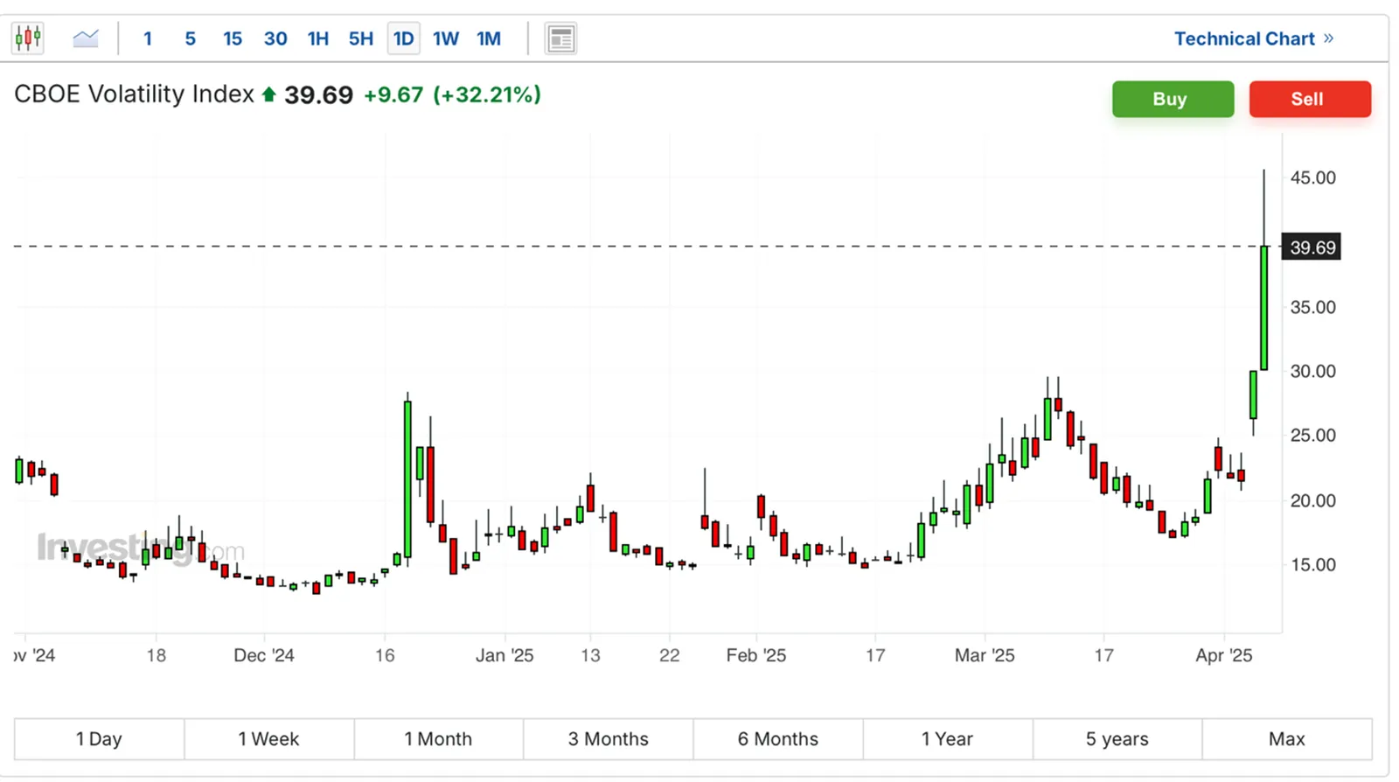Set the range to 3 Months
Image resolution: width=1399 pixels, height=782 pixels.
[x=608, y=739]
